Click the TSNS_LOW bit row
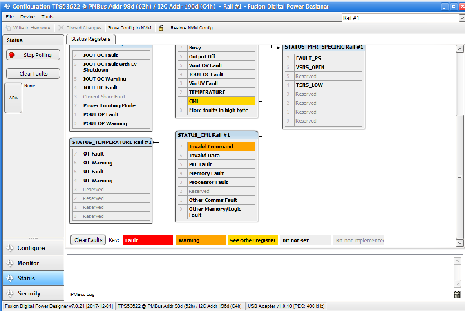Screen dimensions: 465x311 pos(324,85)
